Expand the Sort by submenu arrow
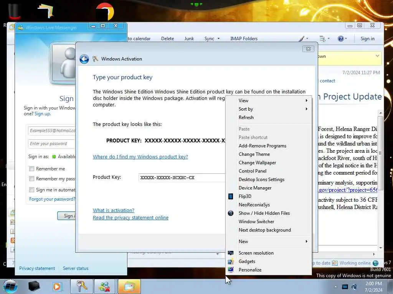This screenshot has width=393, height=294. coord(306,109)
